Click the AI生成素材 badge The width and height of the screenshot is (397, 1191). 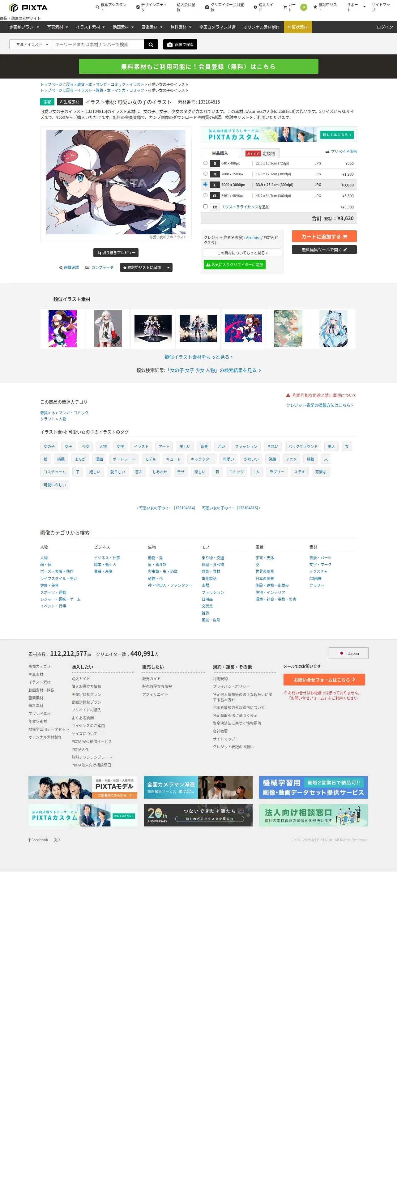(x=70, y=102)
